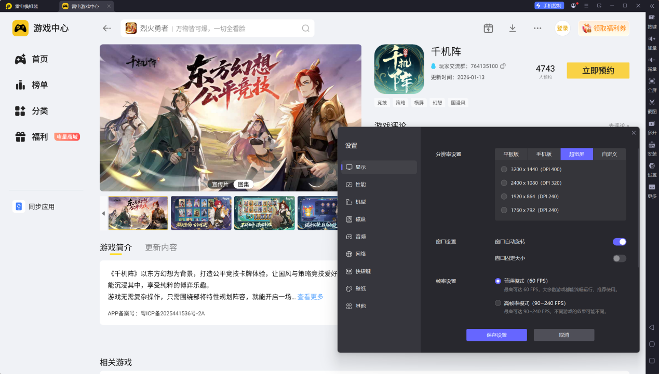Screen dimensions: 659x374
Task: Toggle 全屏 fullscreen in the sidebar
Action: pyautogui.click(x=652, y=81)
